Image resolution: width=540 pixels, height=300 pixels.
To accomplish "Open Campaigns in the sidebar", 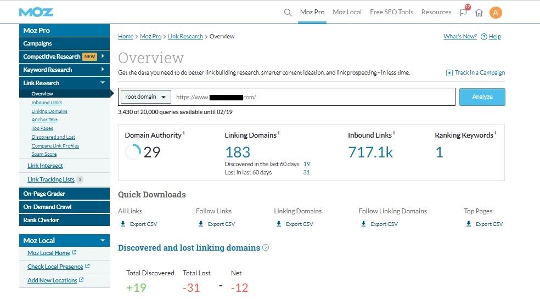I will tap(64, 43).
